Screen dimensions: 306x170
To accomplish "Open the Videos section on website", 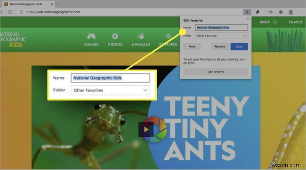I will [115, 40].
